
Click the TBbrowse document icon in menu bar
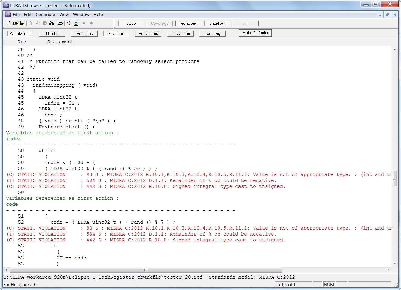(x=8, y=14)
